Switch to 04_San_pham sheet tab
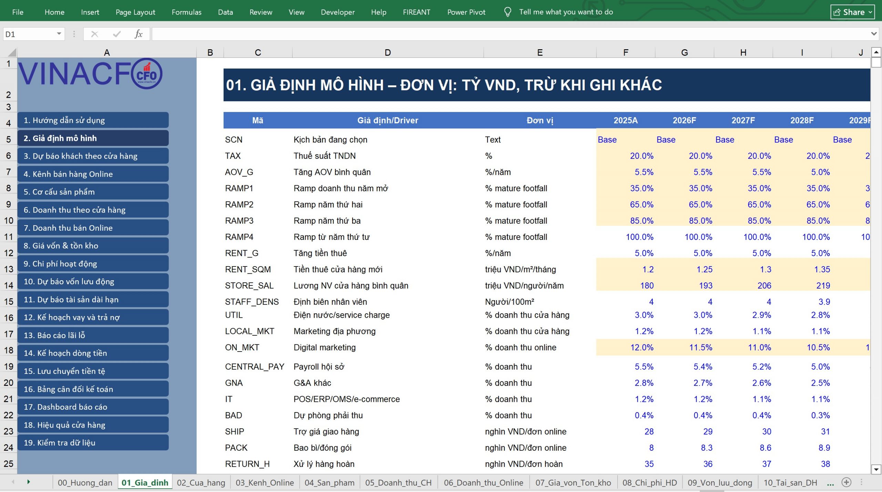The height and width of the screenshot is (492, 882). pyautogui.click(x=329, y=483)
